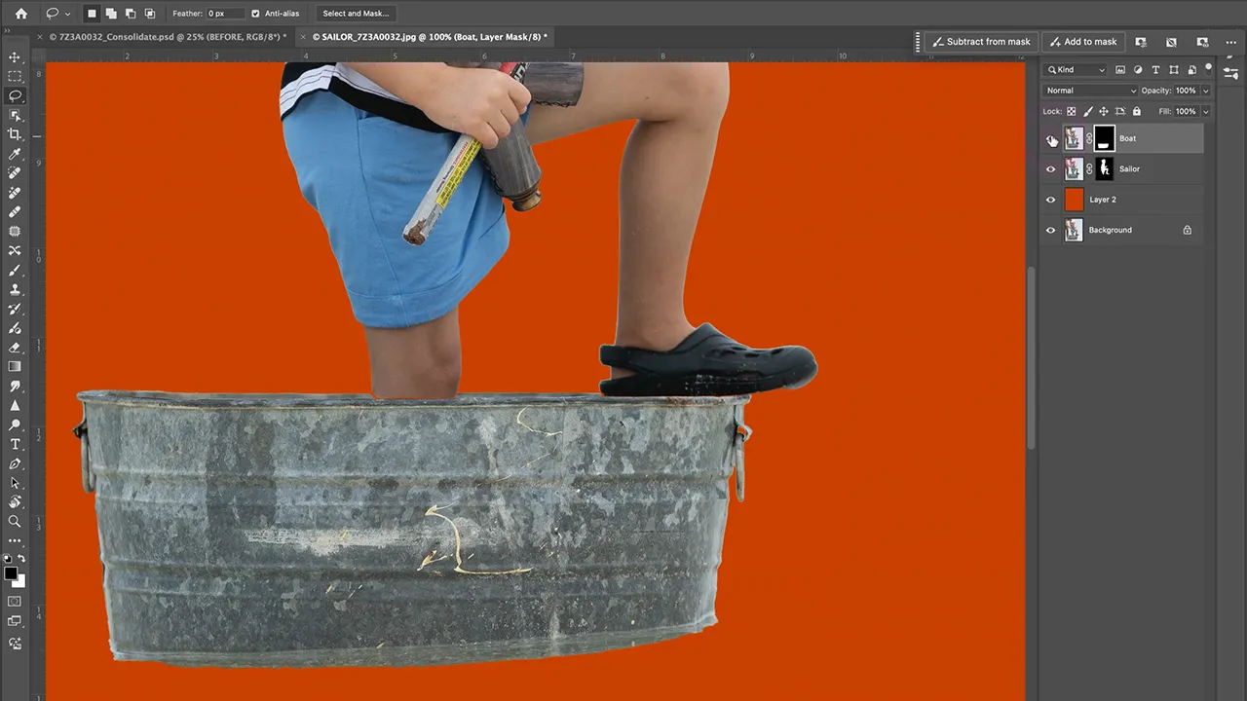Image resolution: width=1247 pixels, height=701 pixels.
Task: Select the Clone Stamp tool
Action: click(15, 289)
